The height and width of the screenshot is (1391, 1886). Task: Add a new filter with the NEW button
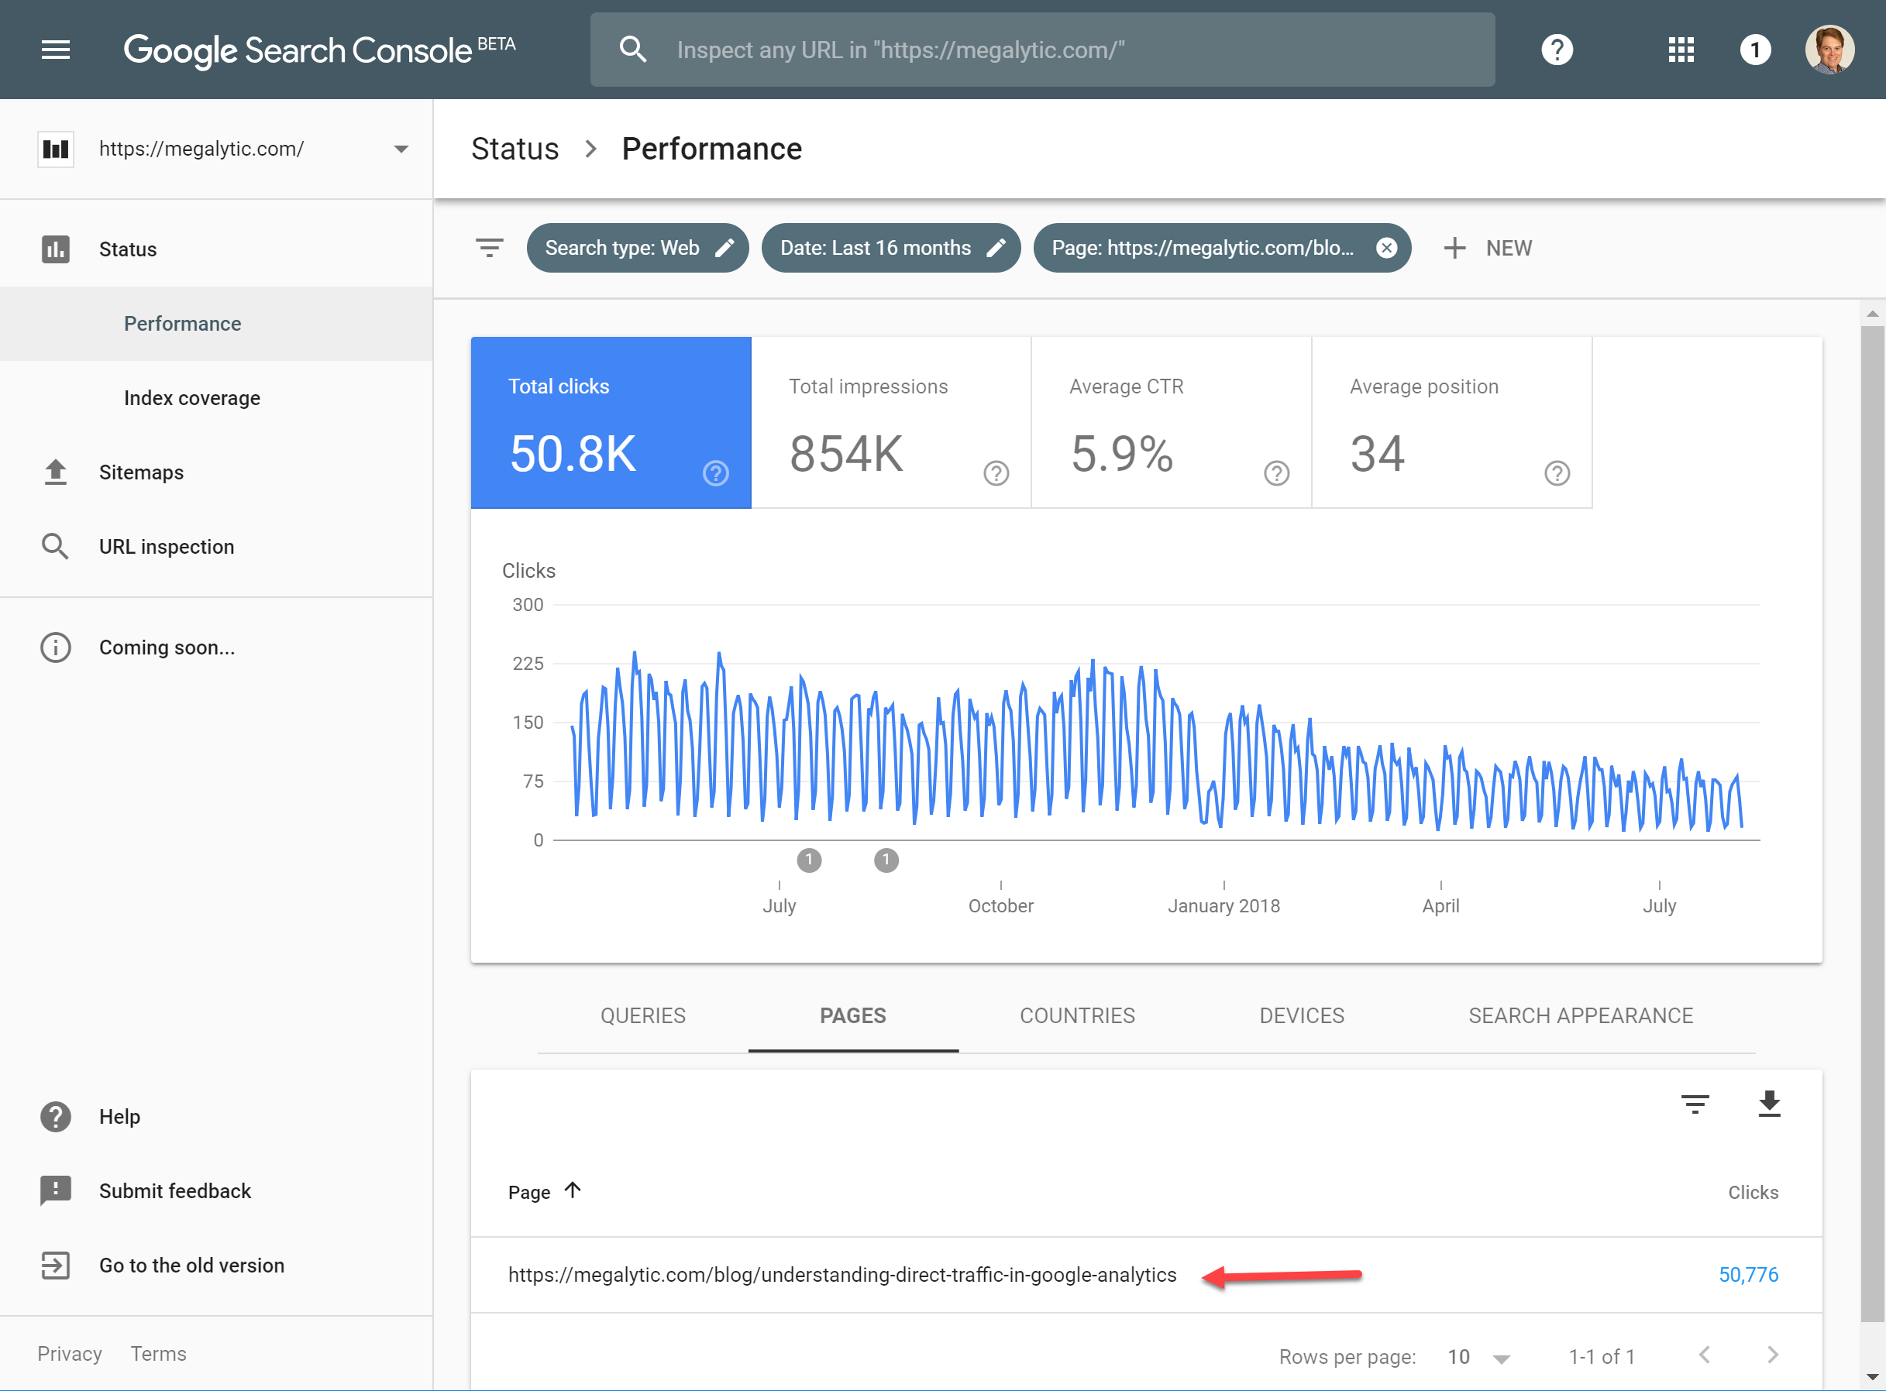pos(1488,248)
